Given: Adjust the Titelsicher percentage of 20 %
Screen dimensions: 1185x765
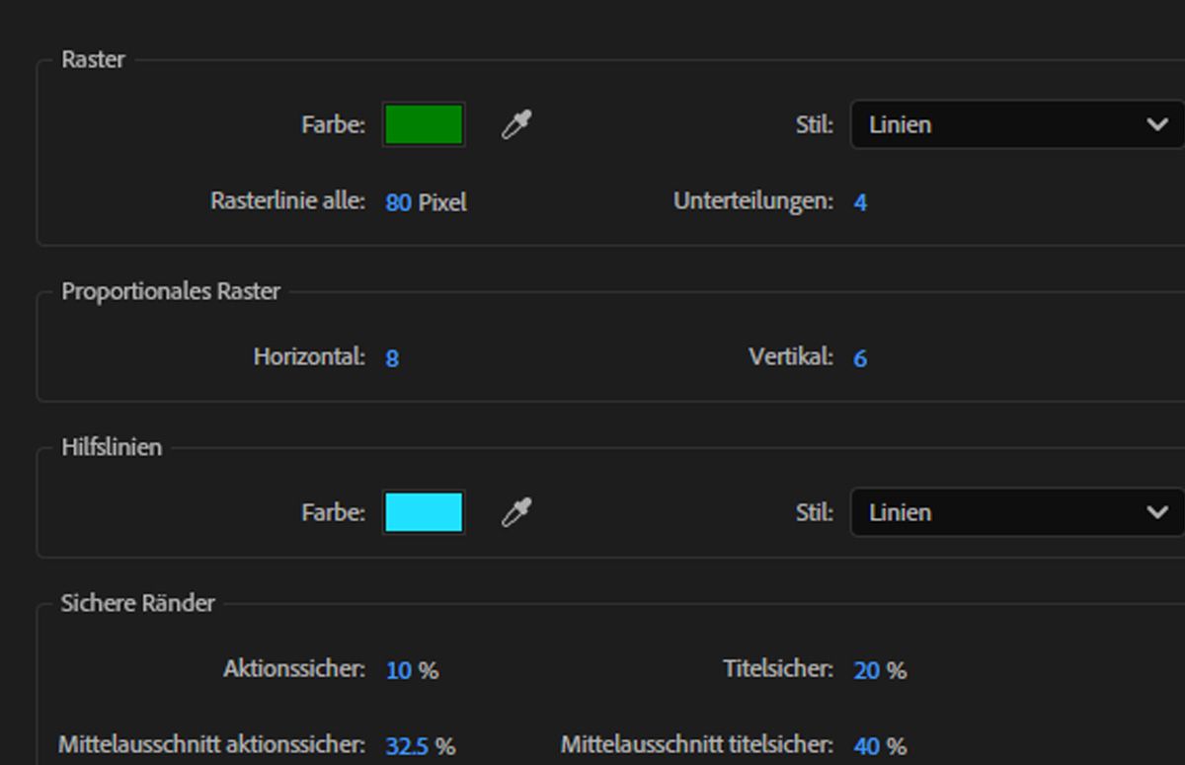Looking at the screenshot, I should pyautogui.click(x=864, y=669).
